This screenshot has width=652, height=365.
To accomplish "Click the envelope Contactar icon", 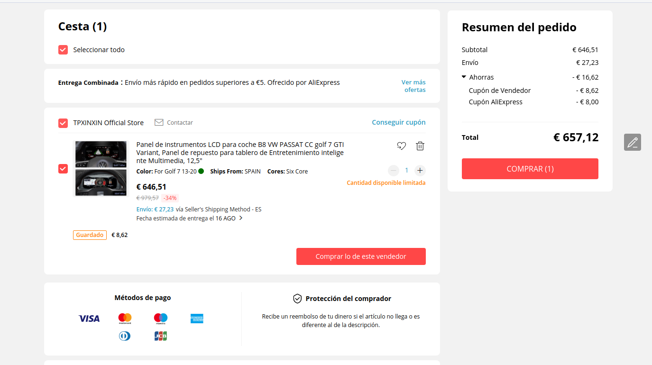I will [x=159, y=122].
